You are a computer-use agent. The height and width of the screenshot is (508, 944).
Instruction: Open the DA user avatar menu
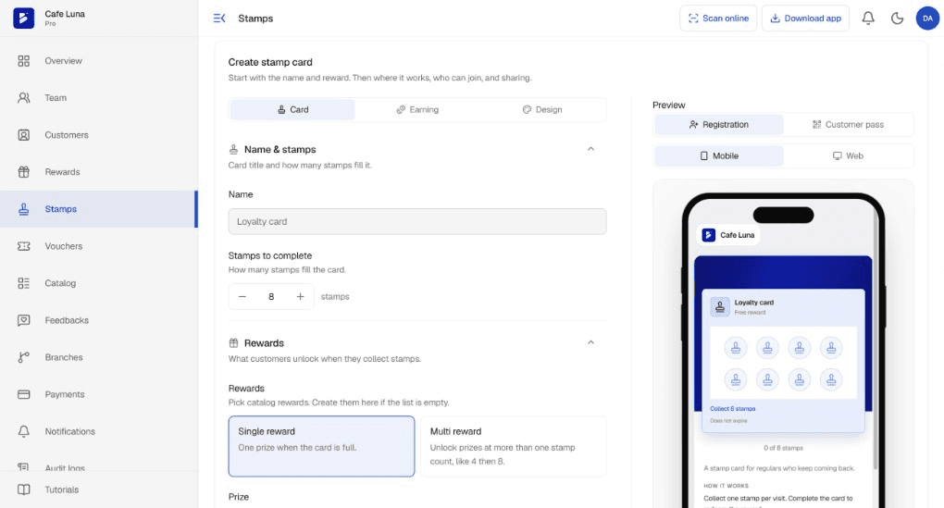[x=927, y=19]
